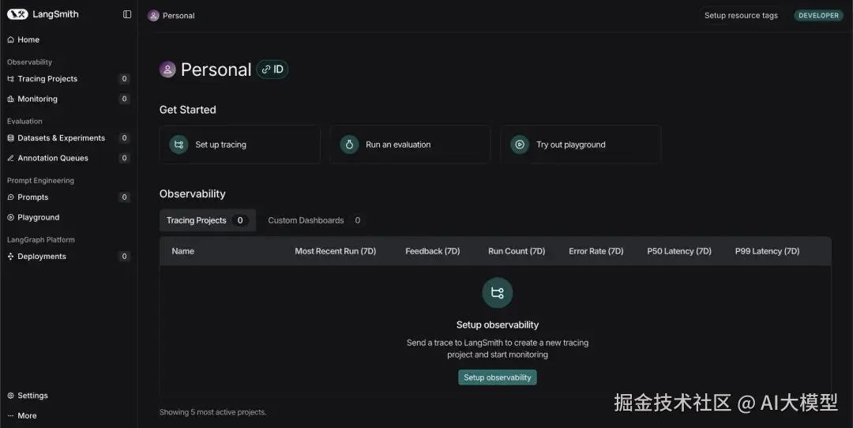The image size is (853, 428).
Task: Open Prompts in the sidebar
Action: tap(69, 197)
